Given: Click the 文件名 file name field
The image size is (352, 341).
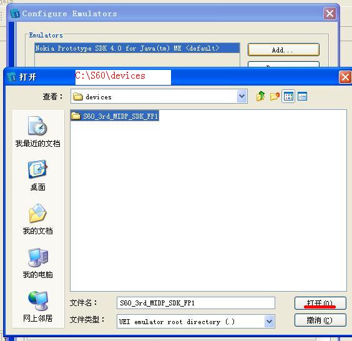Looking at the screenshot, I should pyautogui.click(x=196, y=303).
